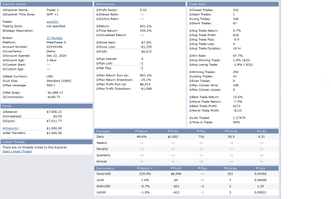Click the yellow sort arrow in Instruments Return header
Viewport: 331px width, 199px height.
point(151,168)
